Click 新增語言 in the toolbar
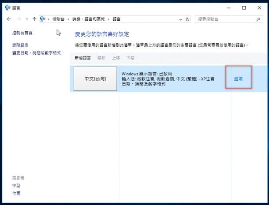The height and width of the screenshot is (205, 269). click(x=83, y=58)
